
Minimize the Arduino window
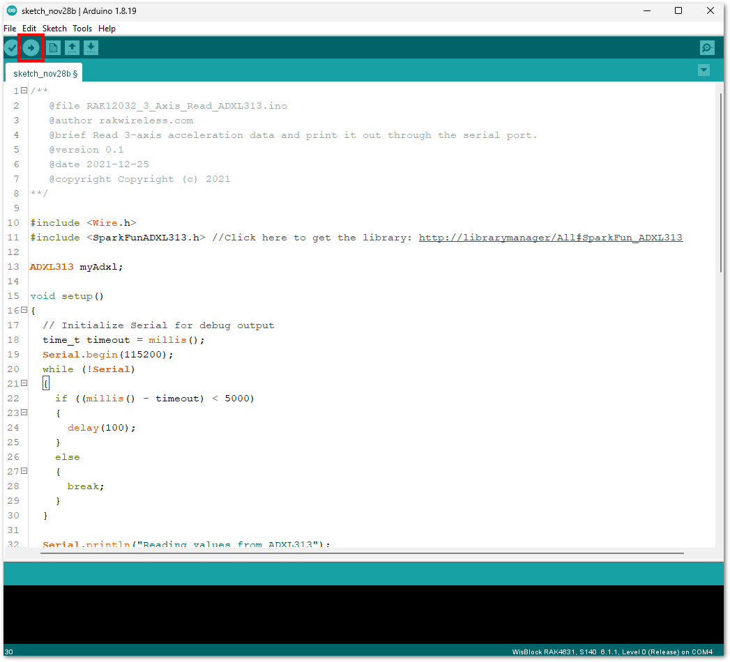646,10
